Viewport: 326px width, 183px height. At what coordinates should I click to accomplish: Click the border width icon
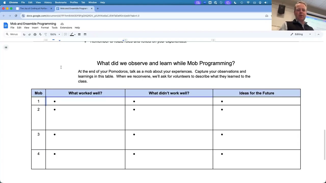[79, 34]
